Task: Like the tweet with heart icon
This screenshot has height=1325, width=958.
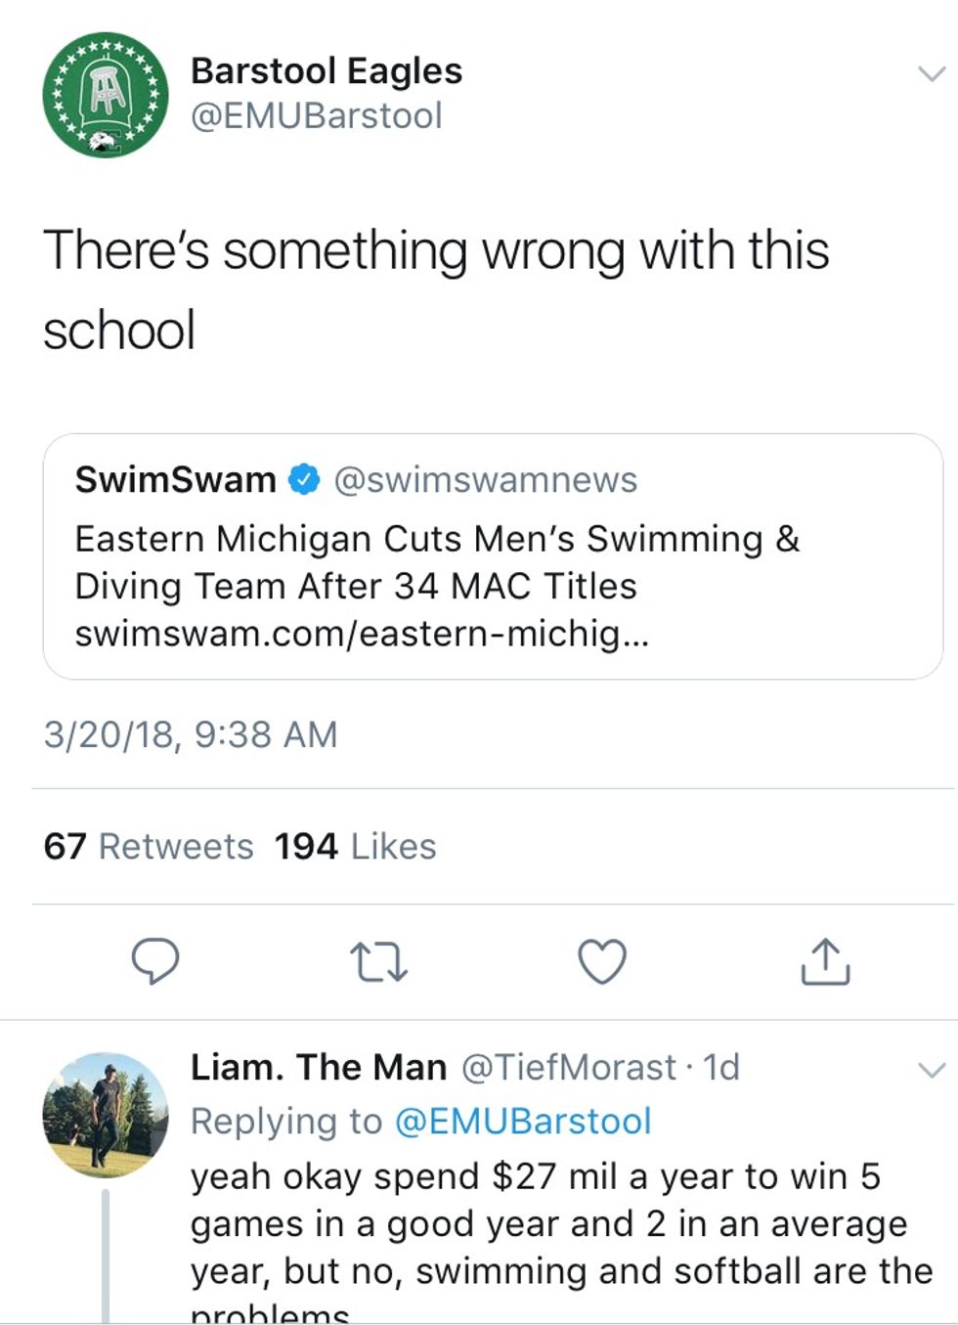Action: click(x=602, y=960)
